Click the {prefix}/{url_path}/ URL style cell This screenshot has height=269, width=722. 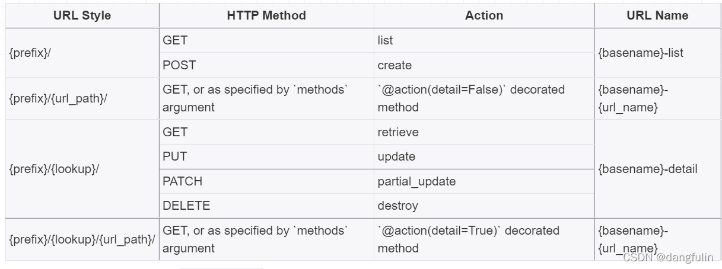click(x=58, y=98)
